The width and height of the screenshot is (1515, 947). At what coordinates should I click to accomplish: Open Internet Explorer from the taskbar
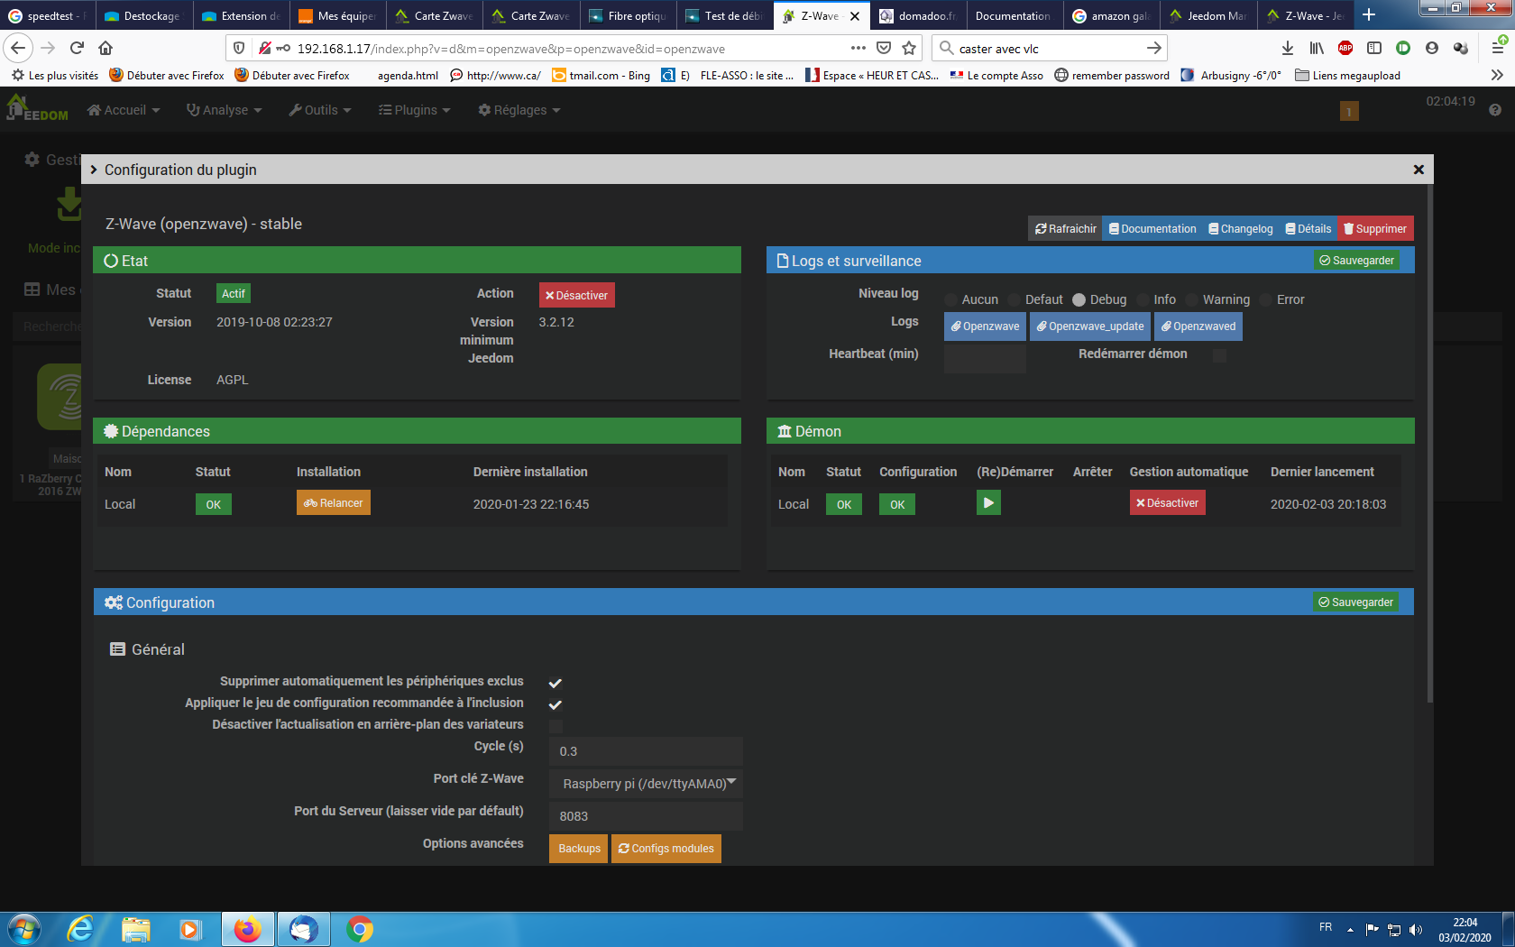80,929
